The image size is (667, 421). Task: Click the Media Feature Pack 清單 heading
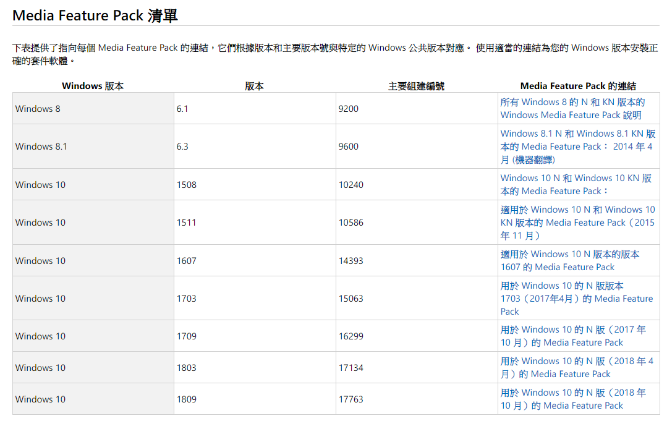tap(95, 15)
